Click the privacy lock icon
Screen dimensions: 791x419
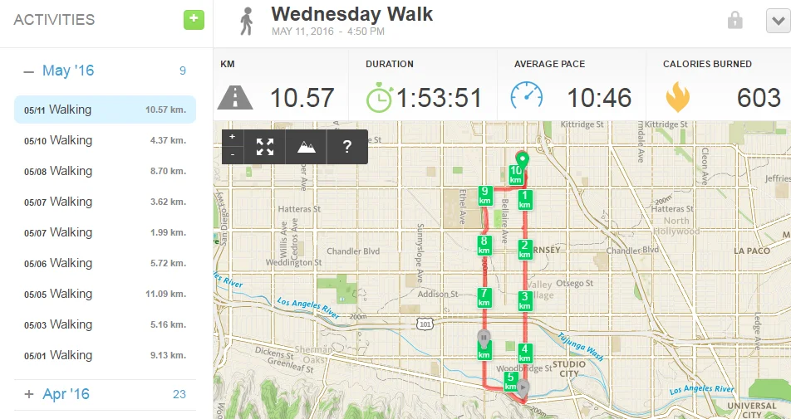point(734,21)
